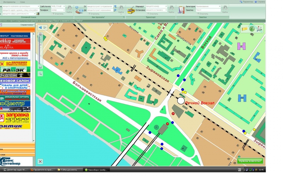
Task: Click the magnifier tool below zoom slider
Action: [40, 74]
